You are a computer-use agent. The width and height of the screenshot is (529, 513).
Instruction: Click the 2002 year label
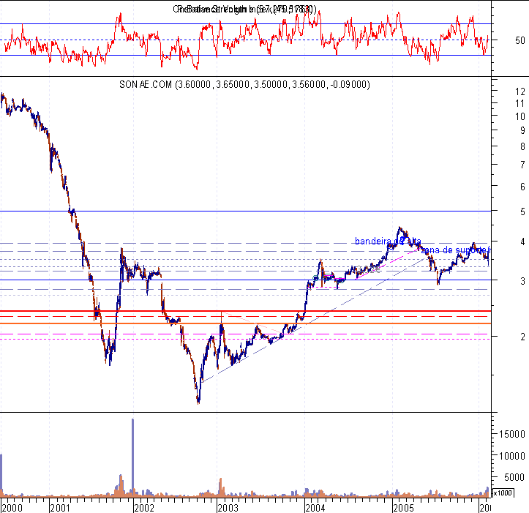coord(144,508)
